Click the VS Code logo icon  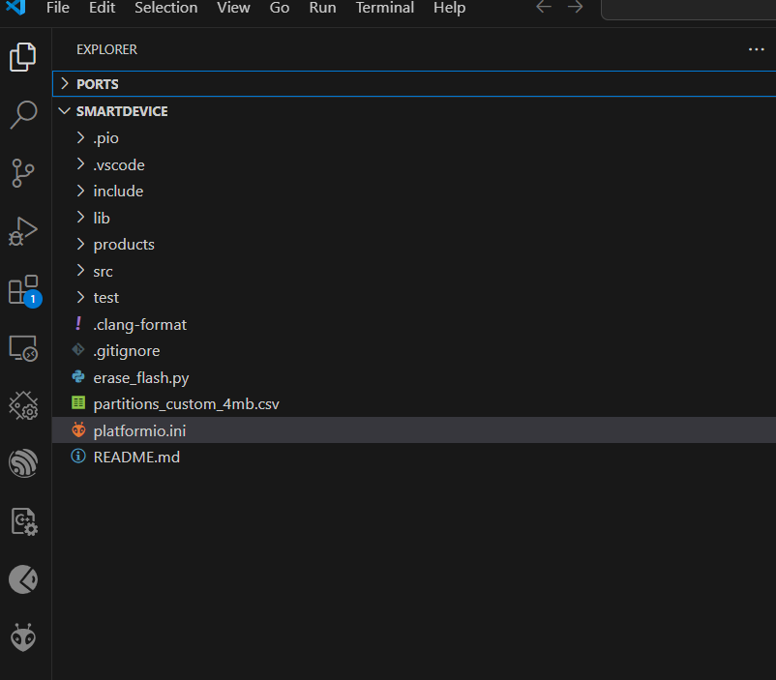[15, 7]
